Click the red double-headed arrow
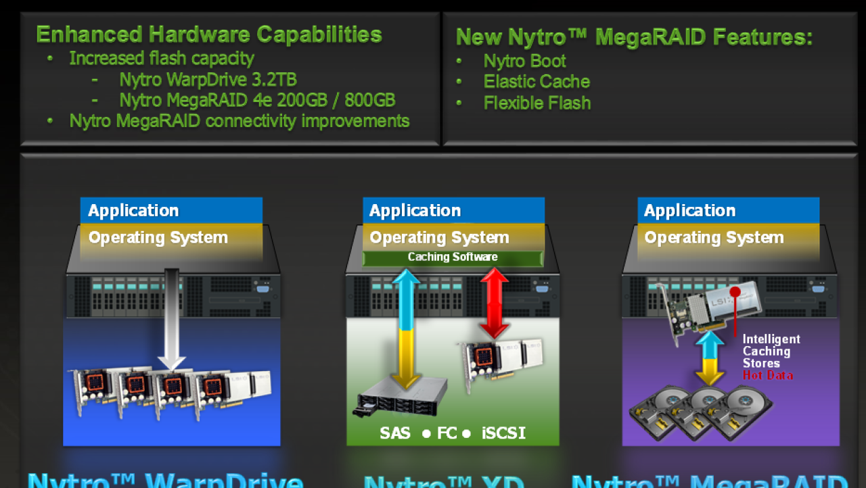This screenshot has height=488, width=866. (x=495, y=303)
